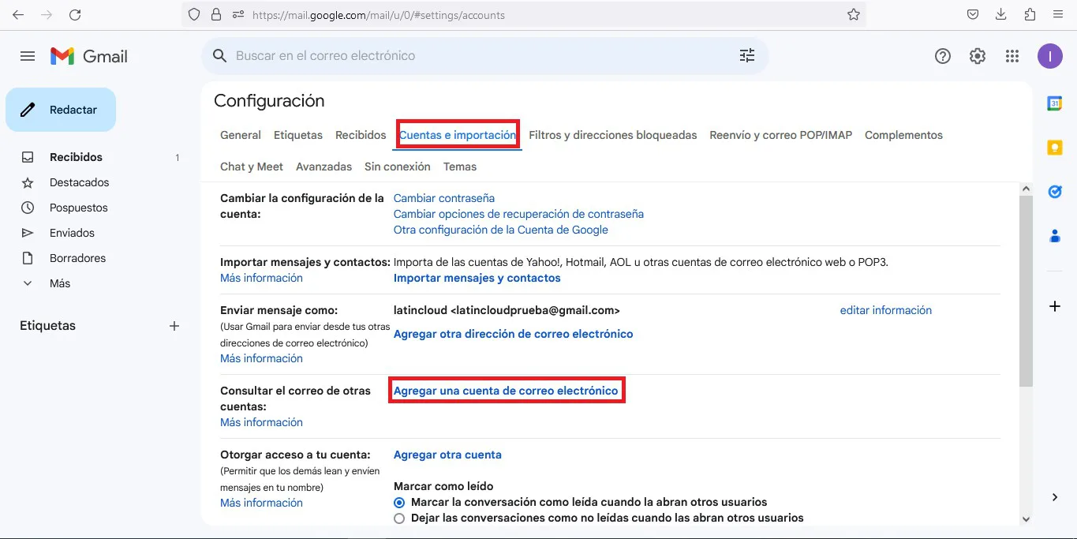Select 'Marcar la conversación como leída' radio option
1077x539 pixels.
coord(399,502)
